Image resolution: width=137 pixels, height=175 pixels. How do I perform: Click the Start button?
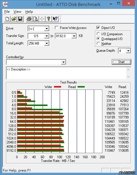[121, 62]
